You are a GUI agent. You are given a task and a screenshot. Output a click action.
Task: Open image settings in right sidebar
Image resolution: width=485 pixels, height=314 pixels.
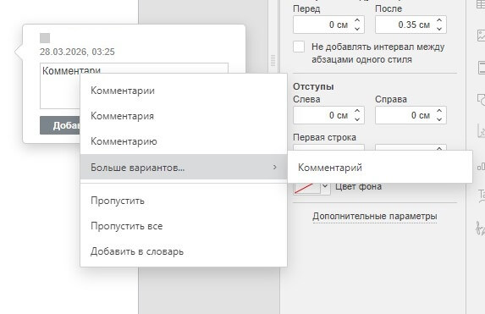[x=481, y=36]
